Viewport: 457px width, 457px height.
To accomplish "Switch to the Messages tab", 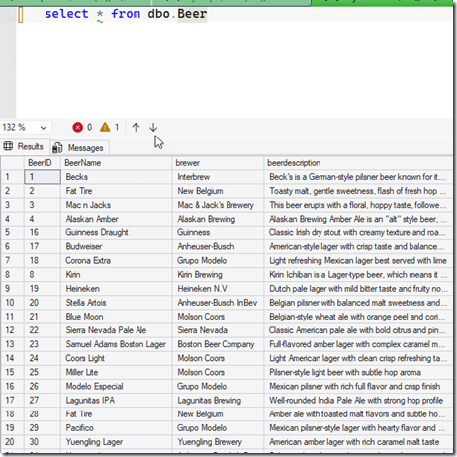I will (80, 148).
